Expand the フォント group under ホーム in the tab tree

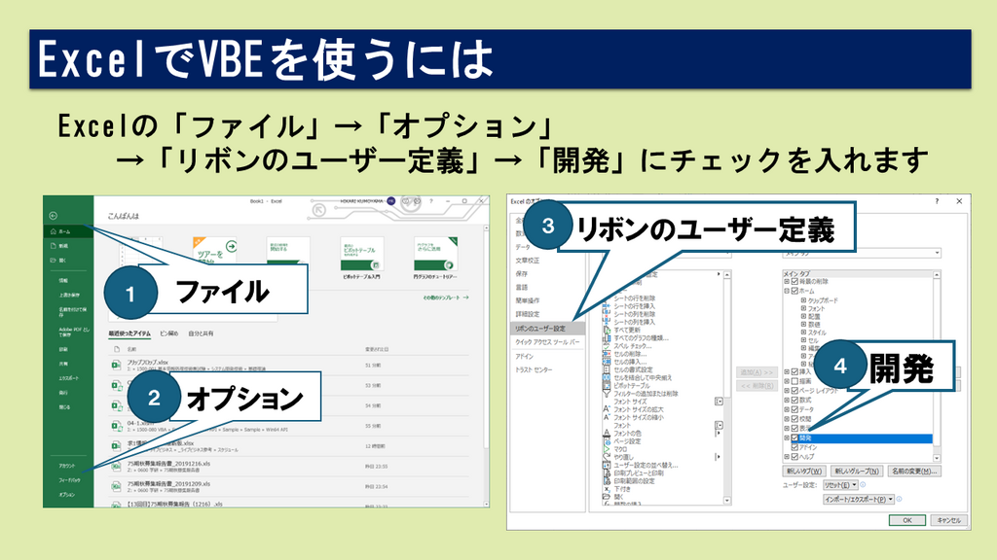[803, 308]
